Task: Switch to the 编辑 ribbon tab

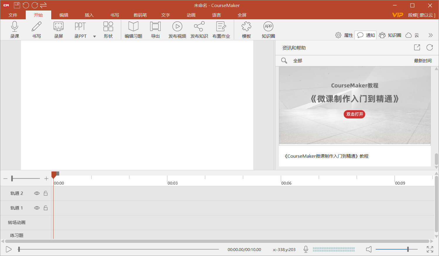Action: 64,15
